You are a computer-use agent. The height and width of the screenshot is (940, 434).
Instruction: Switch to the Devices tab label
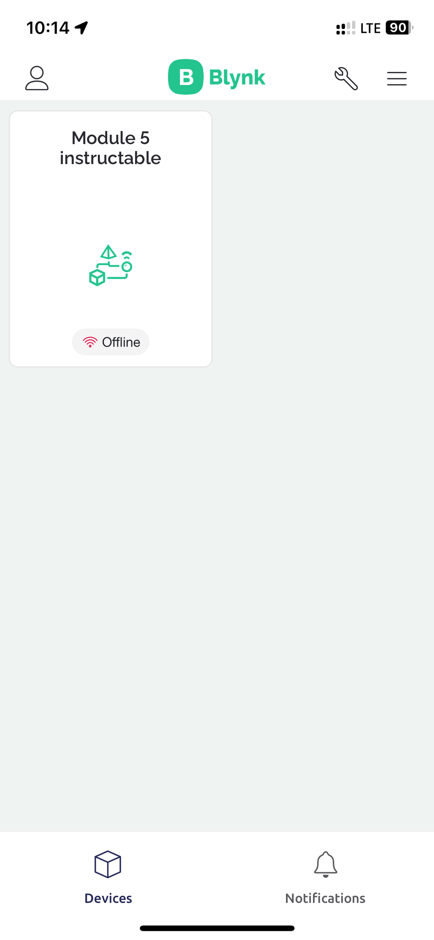coord(108,898)
